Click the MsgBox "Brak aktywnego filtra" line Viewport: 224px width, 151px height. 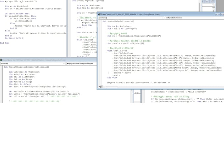point(38,33)
